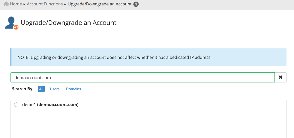Click the demo1 result label text

click(29, 105)
